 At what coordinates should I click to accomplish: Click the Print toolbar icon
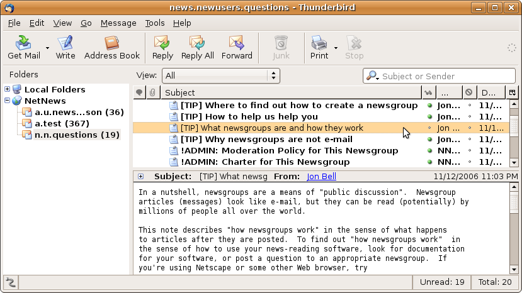point(319,43)
